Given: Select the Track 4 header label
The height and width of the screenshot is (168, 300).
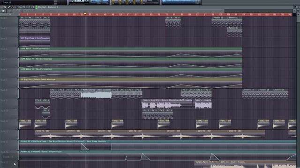Looking at the screenshot, I should coord(4,49).
